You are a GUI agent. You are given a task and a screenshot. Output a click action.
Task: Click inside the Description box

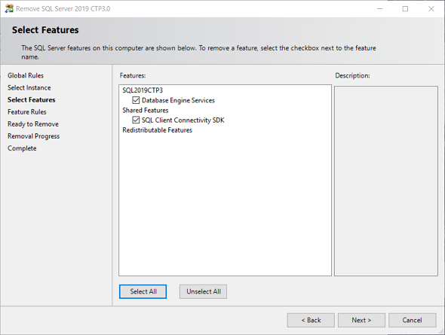pyautogui.click(x=386, y=181)
